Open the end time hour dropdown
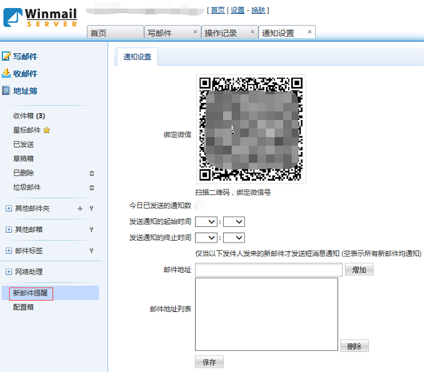The width and height of the screenshot is (425, 372). coord(206,238)
